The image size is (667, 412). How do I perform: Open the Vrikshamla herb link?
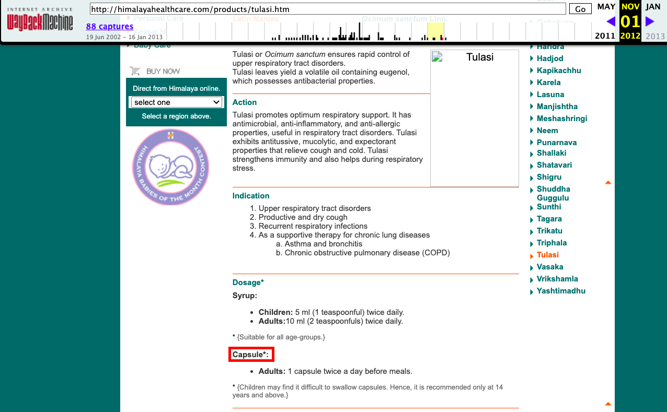(557, 279)
